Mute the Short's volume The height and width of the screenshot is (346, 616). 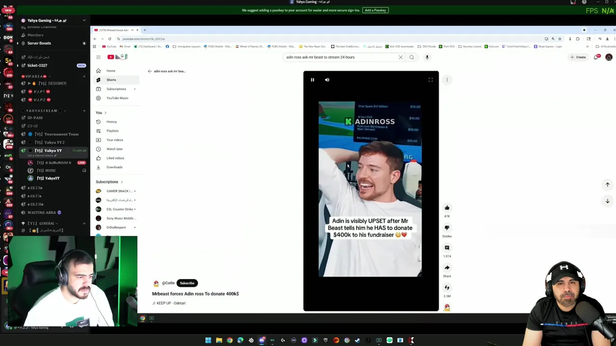point(327,80)
